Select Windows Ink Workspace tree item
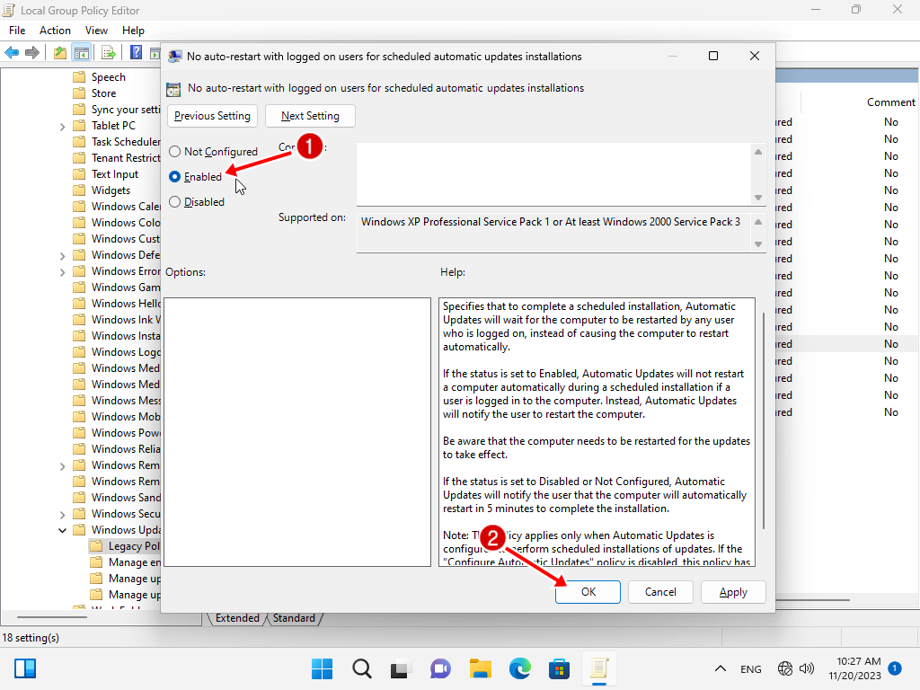The height and width of the screenshot is (690, 920). [x=126, y=320]
